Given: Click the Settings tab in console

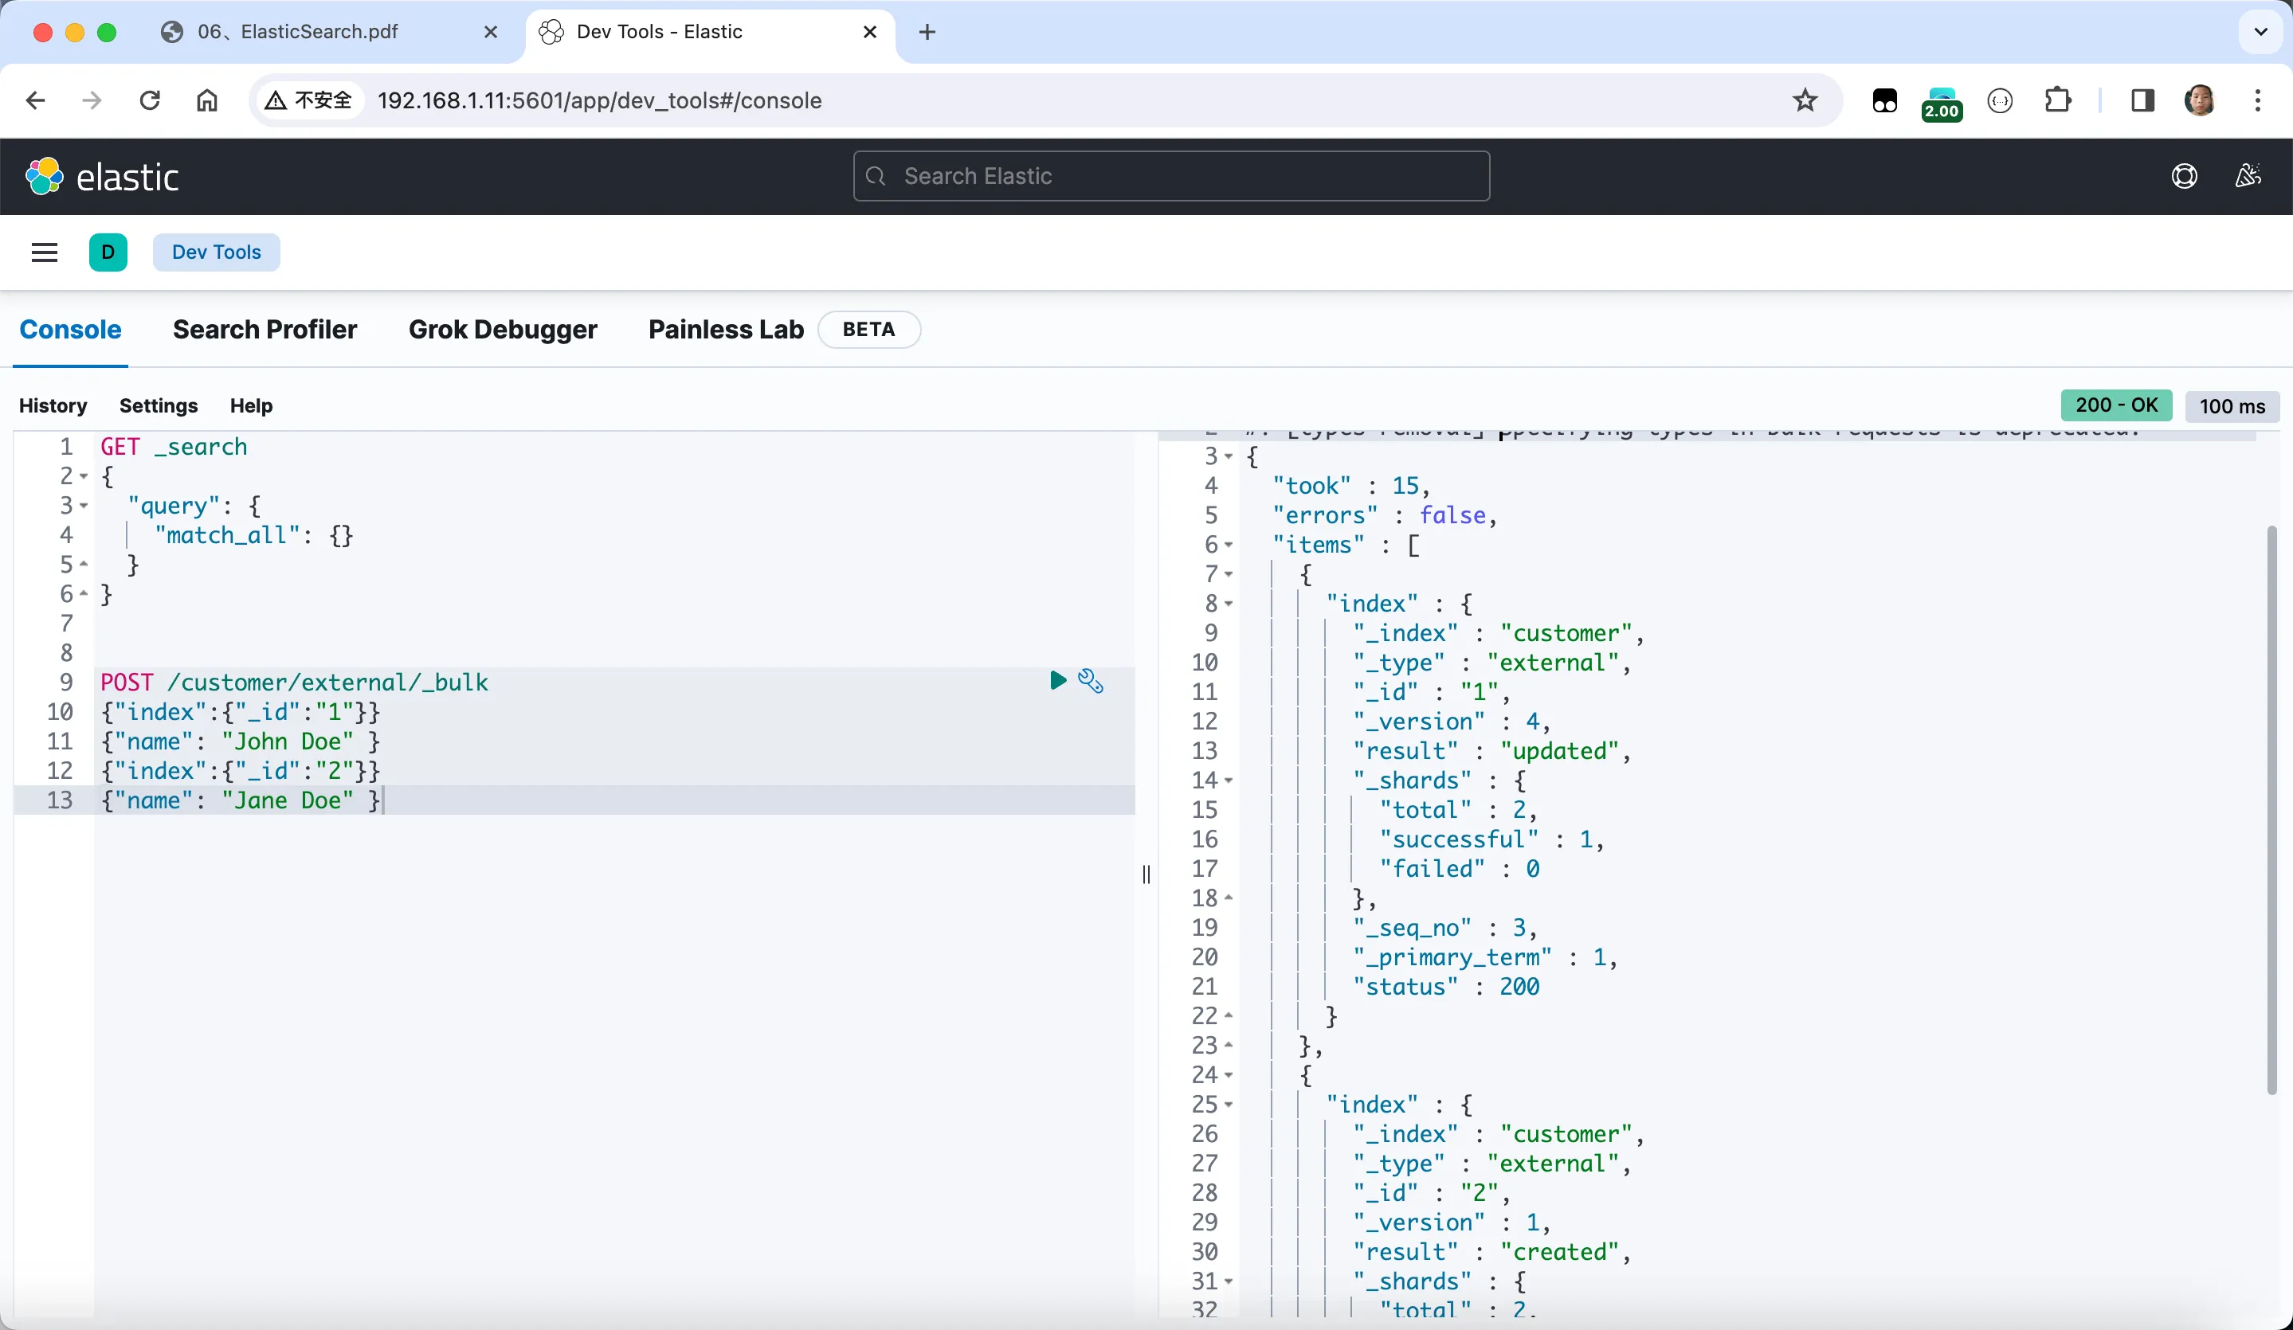Looking at the screenshot, I should [x=159, y=405].
